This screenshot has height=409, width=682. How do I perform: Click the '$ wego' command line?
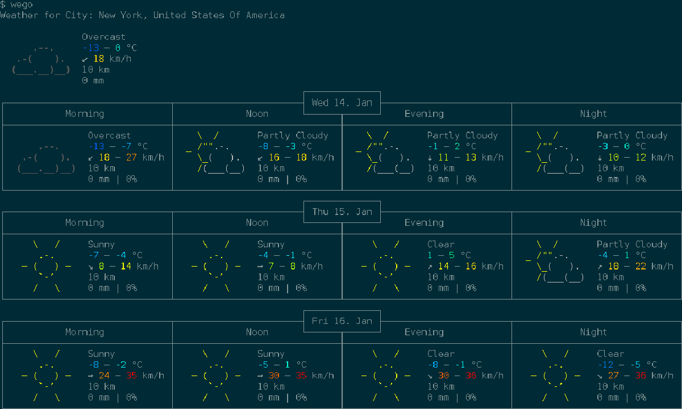[x=16, y=5]
